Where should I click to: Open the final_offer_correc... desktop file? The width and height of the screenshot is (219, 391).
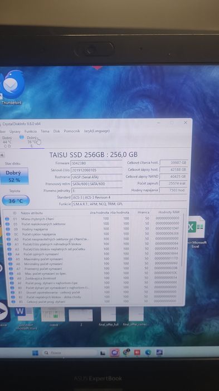click(x=136, y=317)
